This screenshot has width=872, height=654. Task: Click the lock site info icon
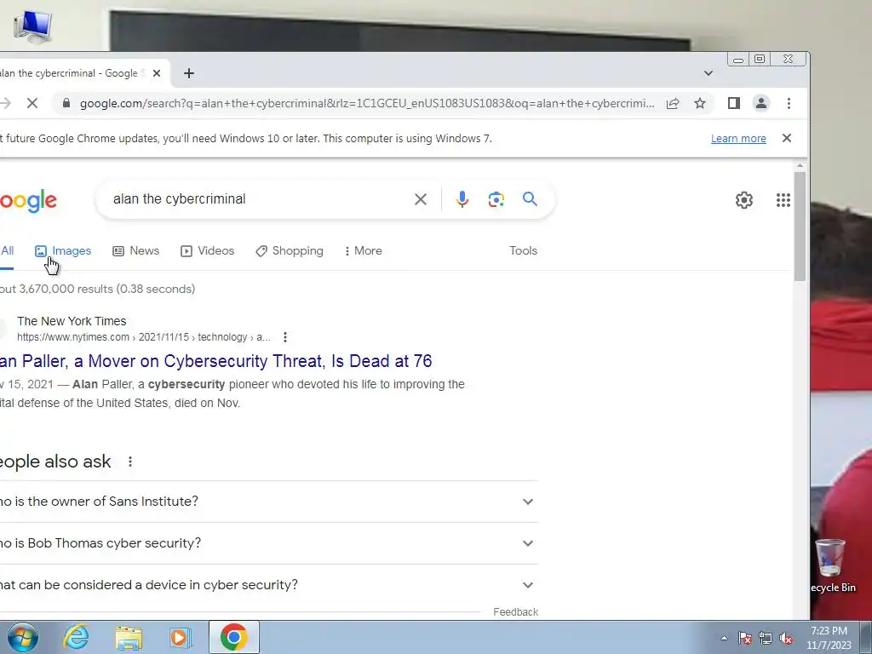point(66,103)
